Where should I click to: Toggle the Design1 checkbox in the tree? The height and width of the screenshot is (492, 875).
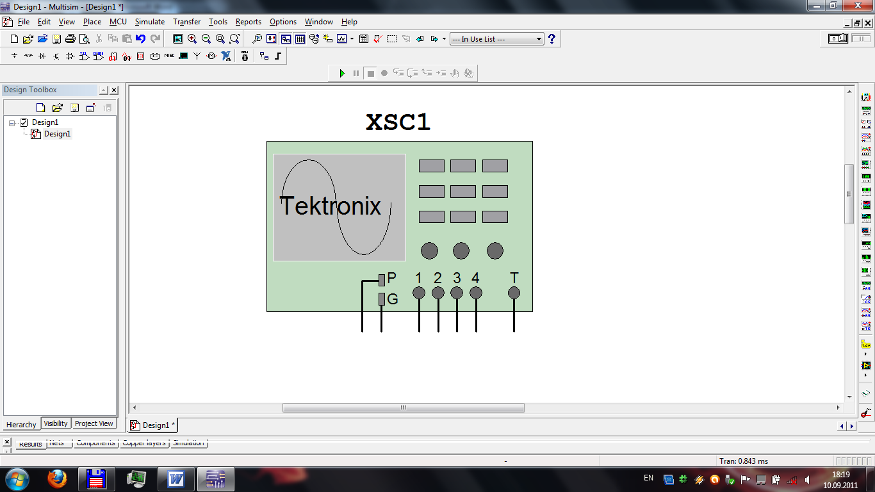point(24,122)
